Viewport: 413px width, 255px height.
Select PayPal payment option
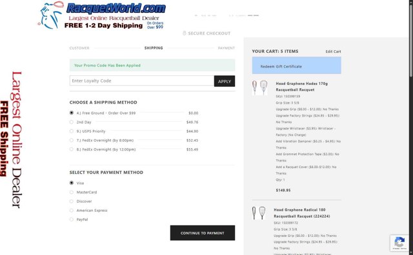point(72,220)
